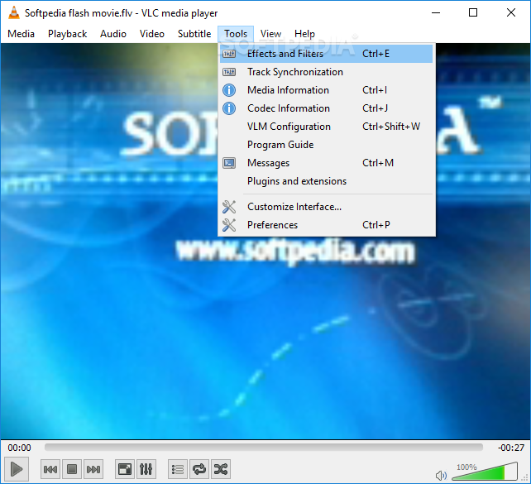Minimize the VLC window
Image resolution: width=531 pixels, height=484 pixels.
click(x=436, y=13)
